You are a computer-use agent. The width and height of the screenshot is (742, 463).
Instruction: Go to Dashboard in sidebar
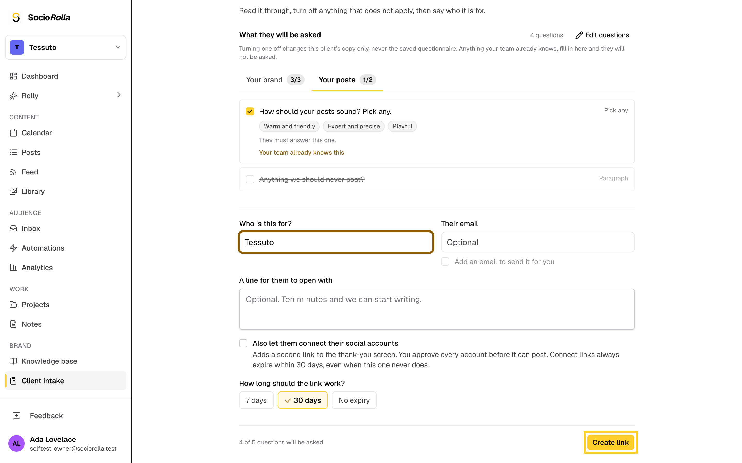(66, 76)
